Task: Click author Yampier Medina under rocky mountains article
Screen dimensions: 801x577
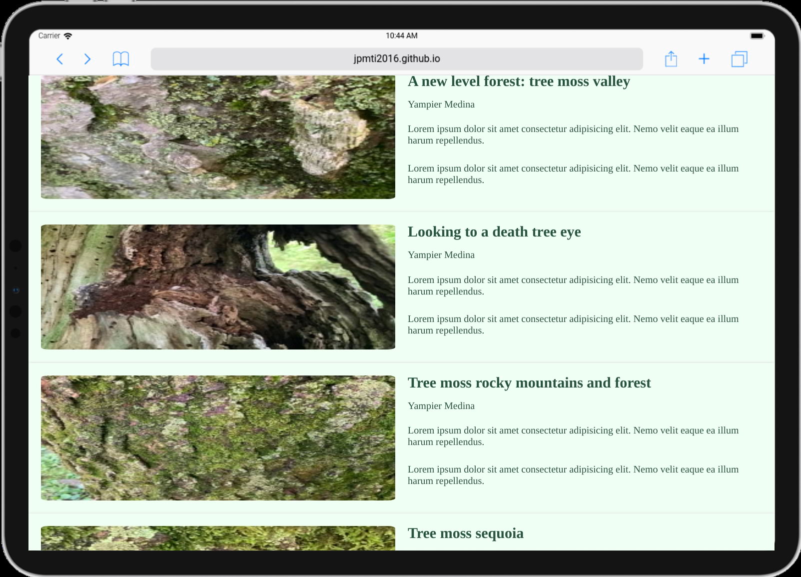Action: click(x=441, y=406)
